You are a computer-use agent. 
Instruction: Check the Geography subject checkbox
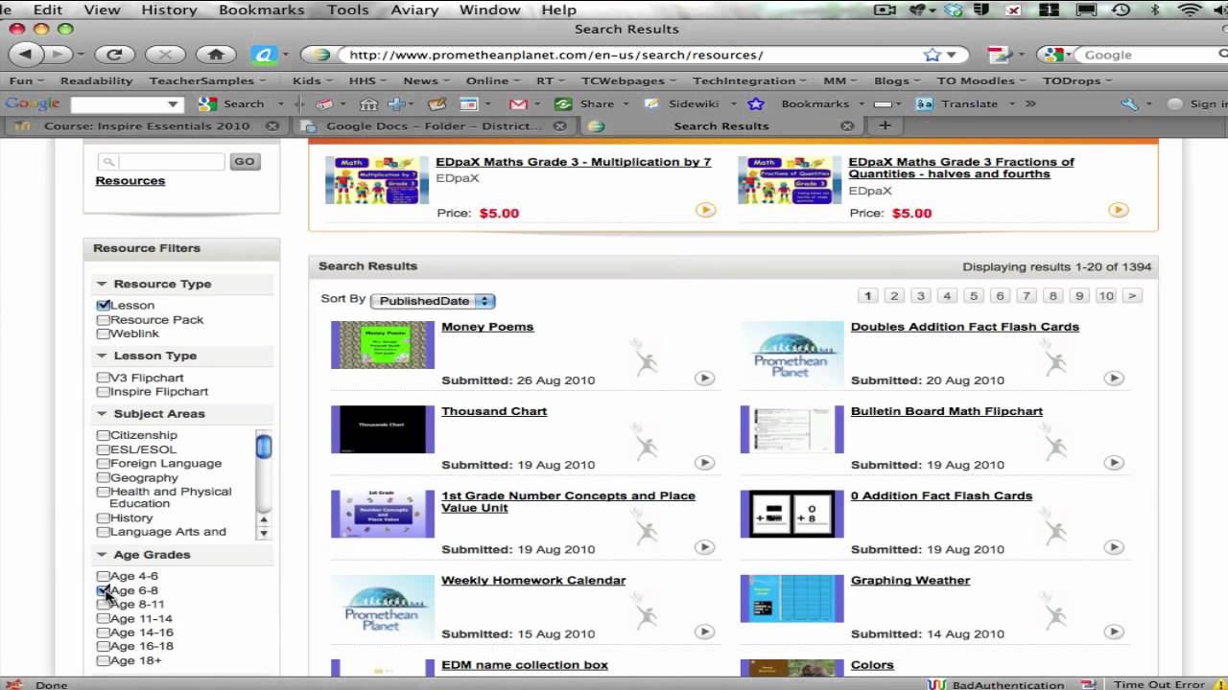coord(103,477)
